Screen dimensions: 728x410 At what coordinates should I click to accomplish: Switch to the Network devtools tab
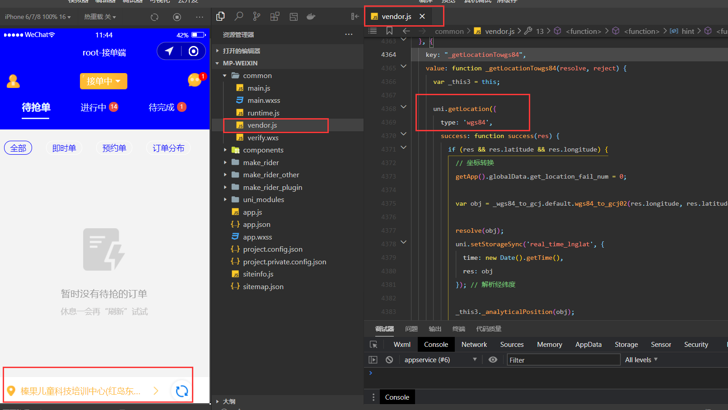(474, 345)
